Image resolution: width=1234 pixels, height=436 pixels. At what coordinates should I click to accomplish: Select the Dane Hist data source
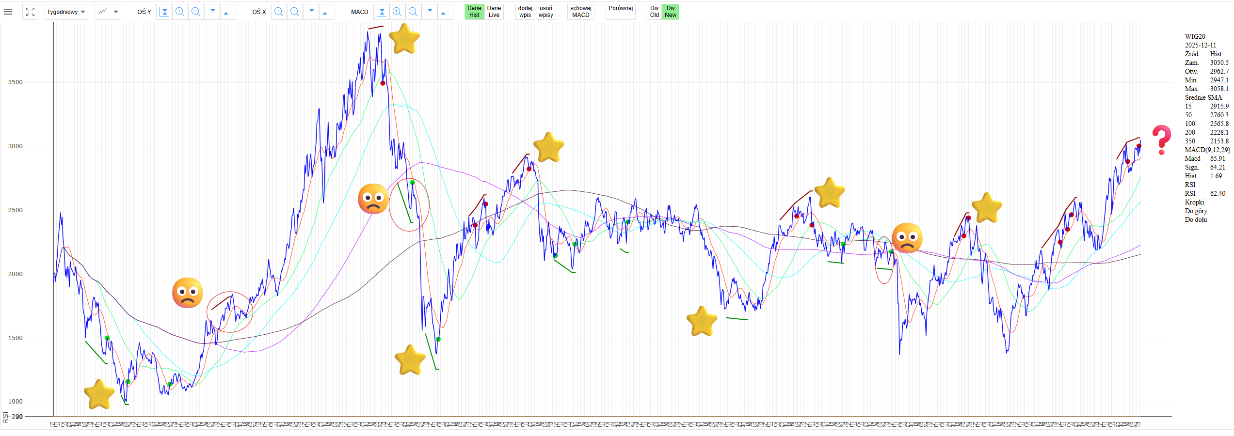pos(474,12)
